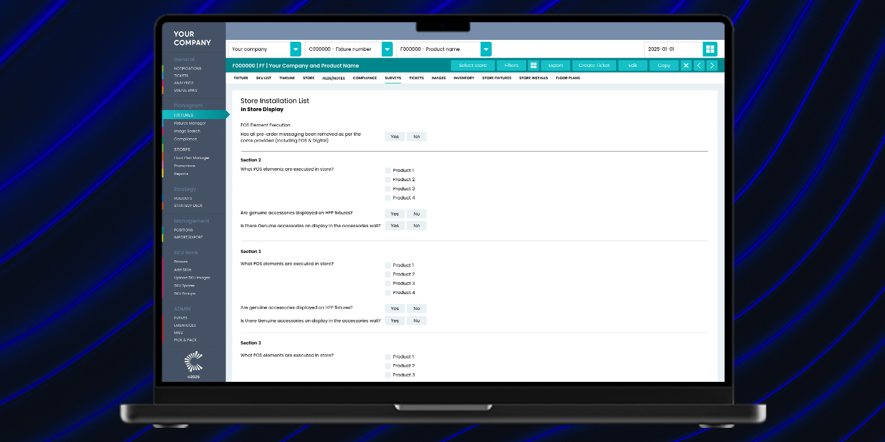Check Product 4 under Section 2

tap(388, 198)
